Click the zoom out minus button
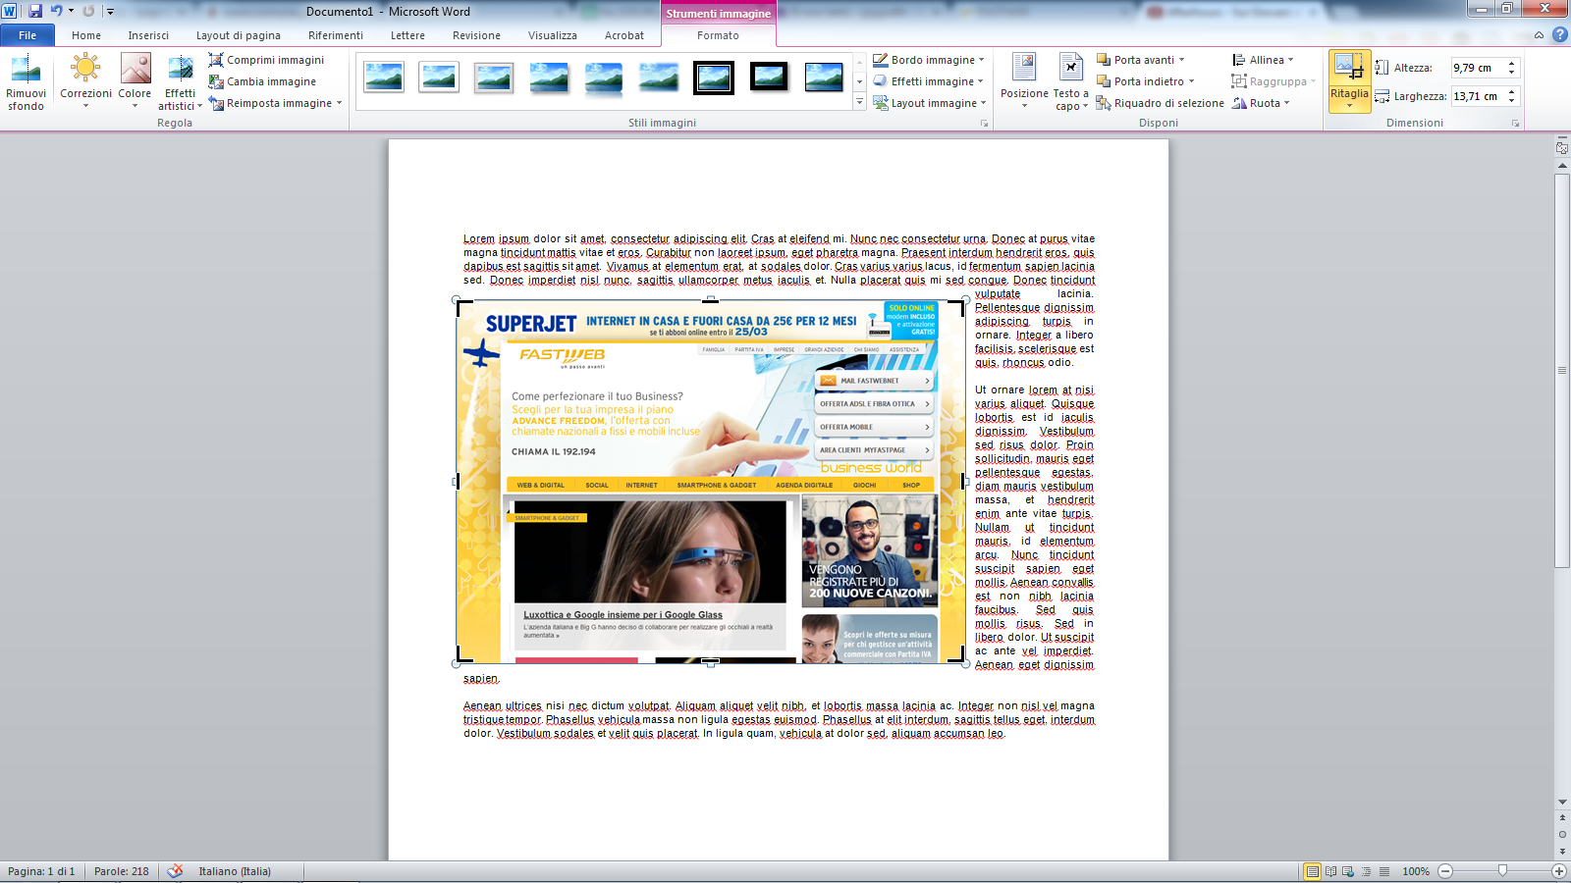The height and width of the screenshot is (883, 1571). [x=1445, y=871]
